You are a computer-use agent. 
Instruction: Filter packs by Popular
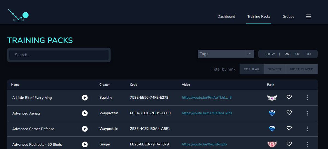251,69
